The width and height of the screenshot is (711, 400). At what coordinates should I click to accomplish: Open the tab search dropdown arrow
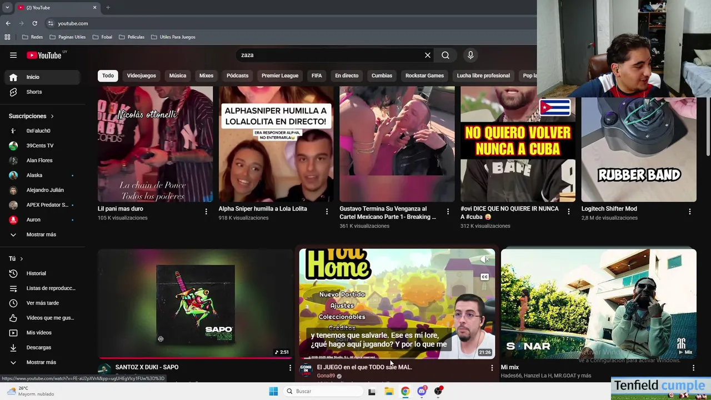pyautogui.click(x=7, y=7)
